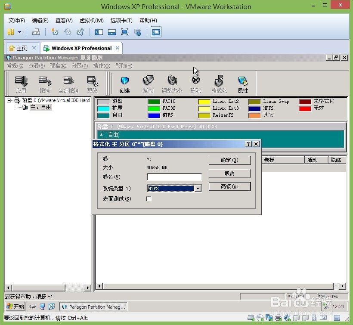Click the 调整大小 resize partition icon
Image resolution: width=353 pixels, height=325 pixels.
coord(172,84)
